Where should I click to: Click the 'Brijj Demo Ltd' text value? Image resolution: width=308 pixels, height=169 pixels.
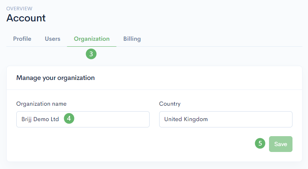click(x=40, y=119)
